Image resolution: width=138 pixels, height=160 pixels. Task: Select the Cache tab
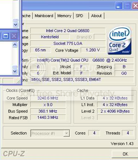[x=27, y=16]
